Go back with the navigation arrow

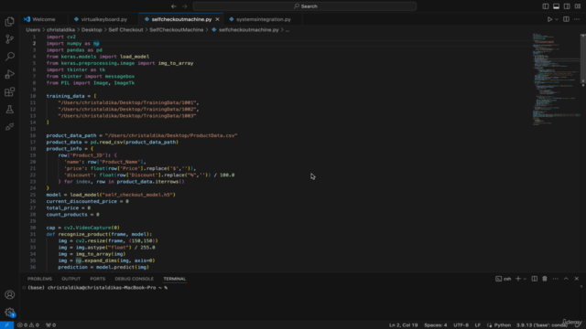click(174, 6)
